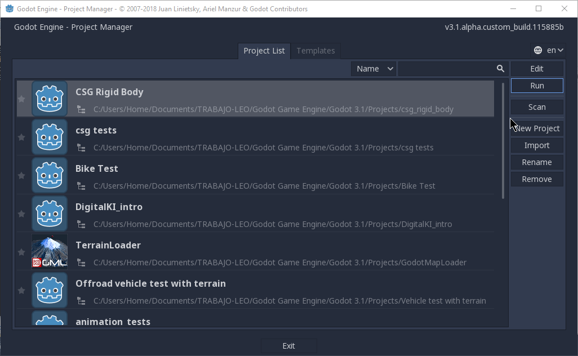Image resolution: width=578 pixels, height=356 pixels.
Task: Select the TerrainLoader project title
Action: 108,246
